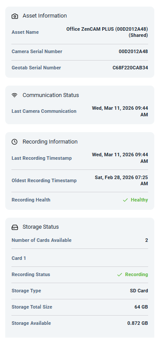This screenshot has width=160, height=338.
Task: Click the green checkmark next to Recording
Action: (x=120, y=275)
